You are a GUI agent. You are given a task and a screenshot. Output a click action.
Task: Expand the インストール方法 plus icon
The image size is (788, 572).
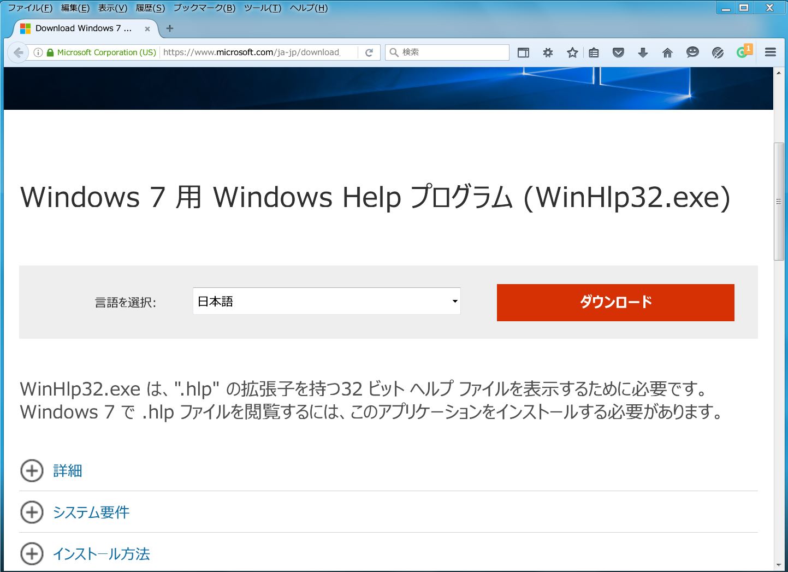32,553
